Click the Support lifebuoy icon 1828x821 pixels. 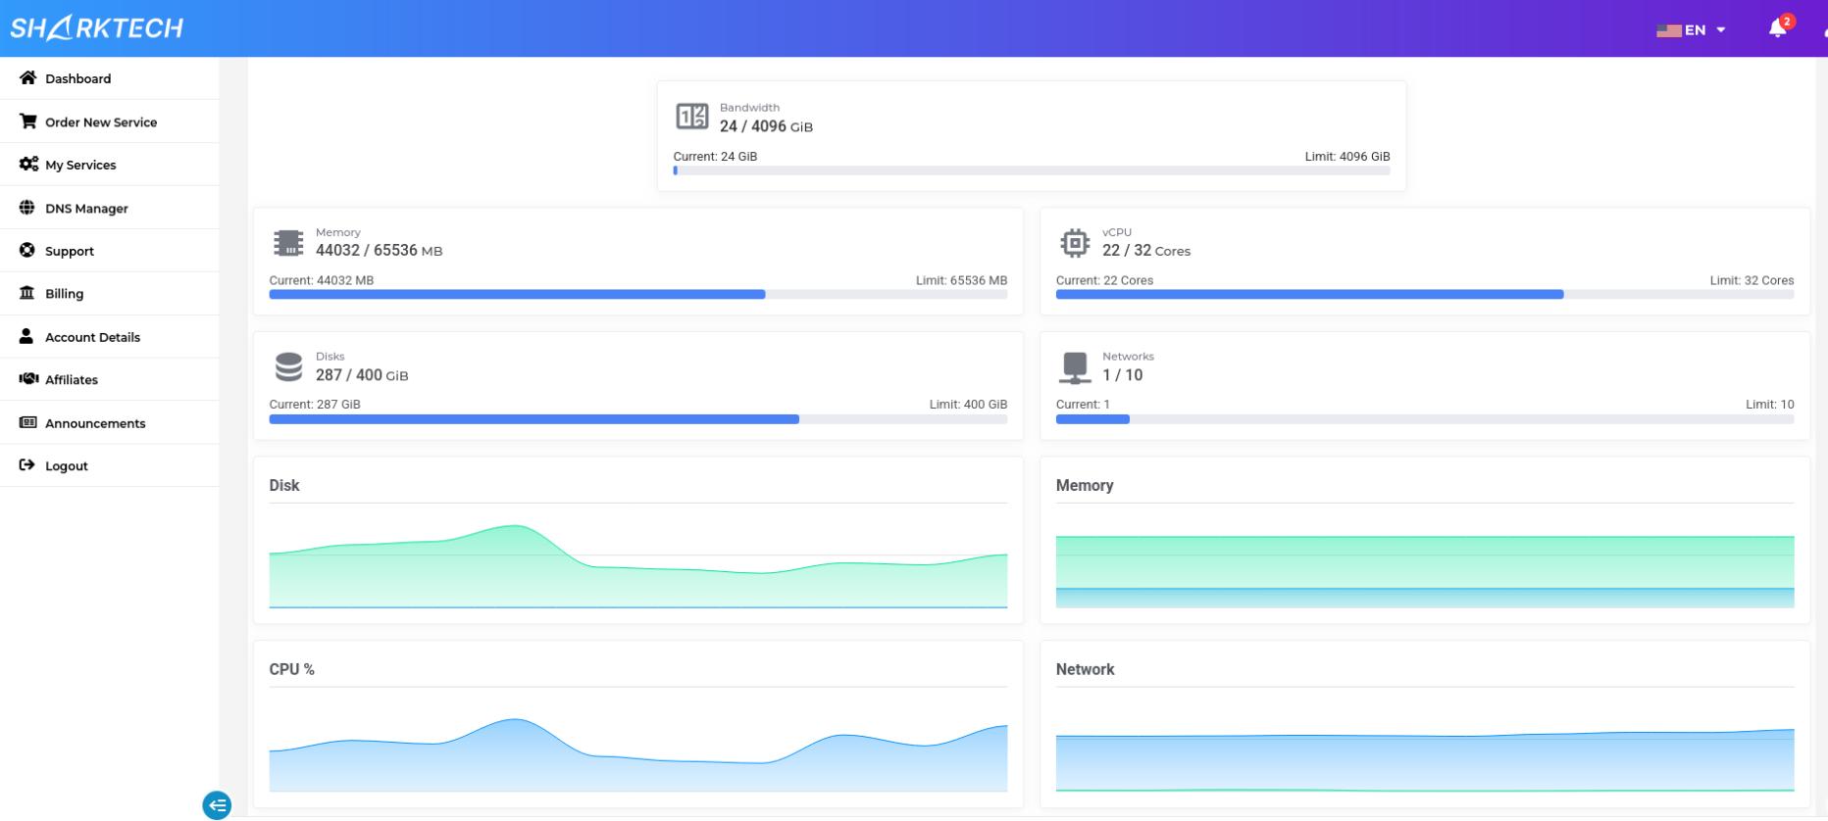pyautogui.click(x=27, y=251)
